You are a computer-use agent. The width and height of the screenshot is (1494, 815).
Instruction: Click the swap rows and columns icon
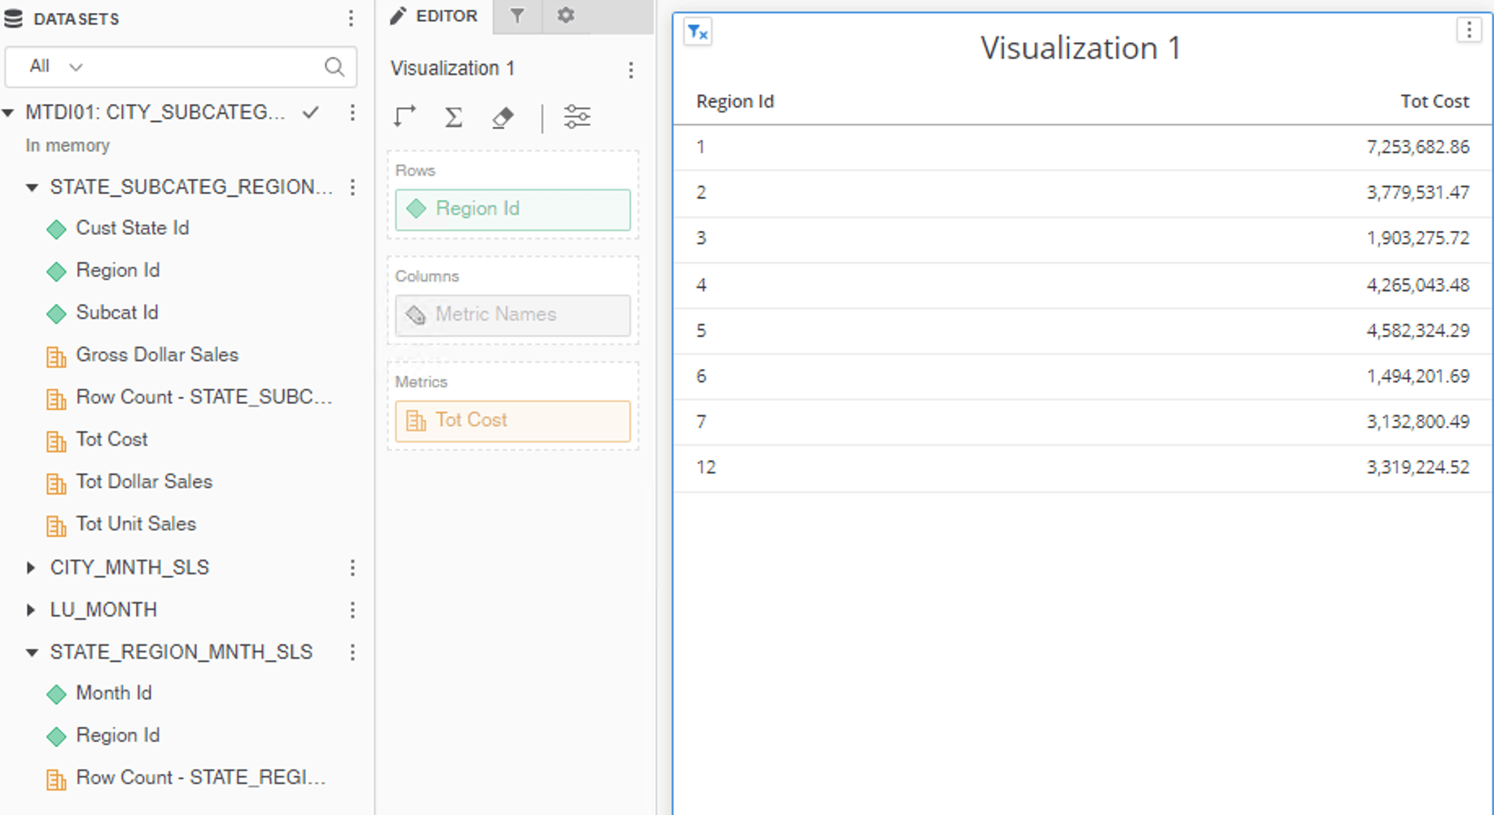pos(405,117)
